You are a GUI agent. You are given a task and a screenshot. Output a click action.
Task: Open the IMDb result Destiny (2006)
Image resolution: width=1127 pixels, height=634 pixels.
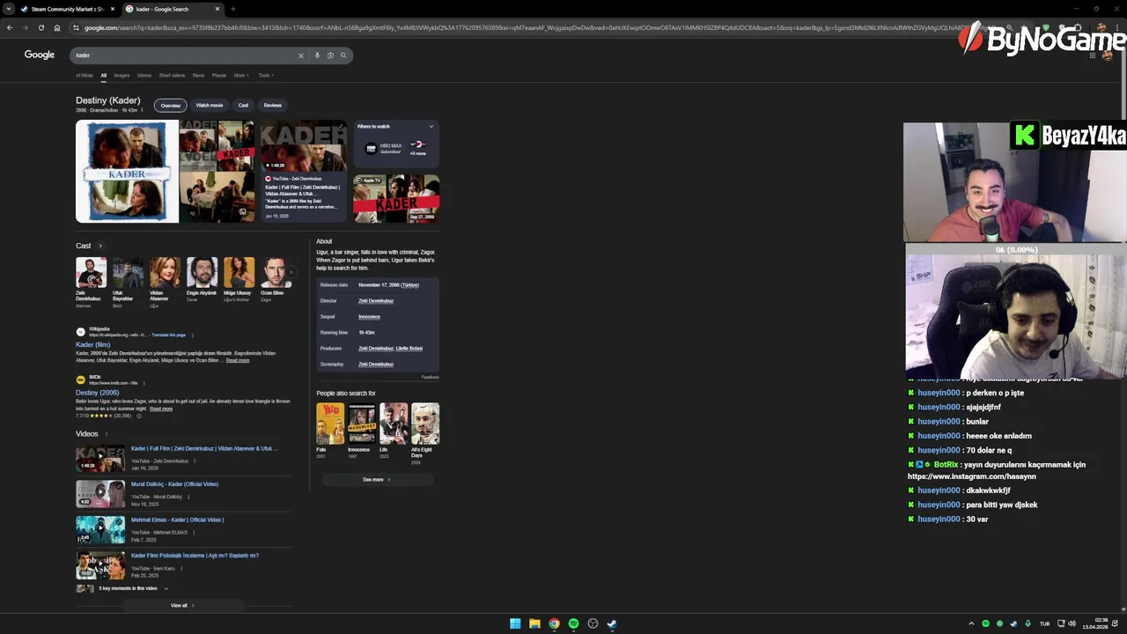(97, 393)
